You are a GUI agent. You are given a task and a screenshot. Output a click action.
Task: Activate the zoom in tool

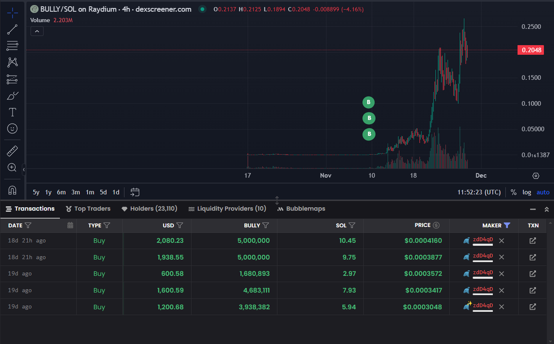pyautogui.click(x=12, y=167)
